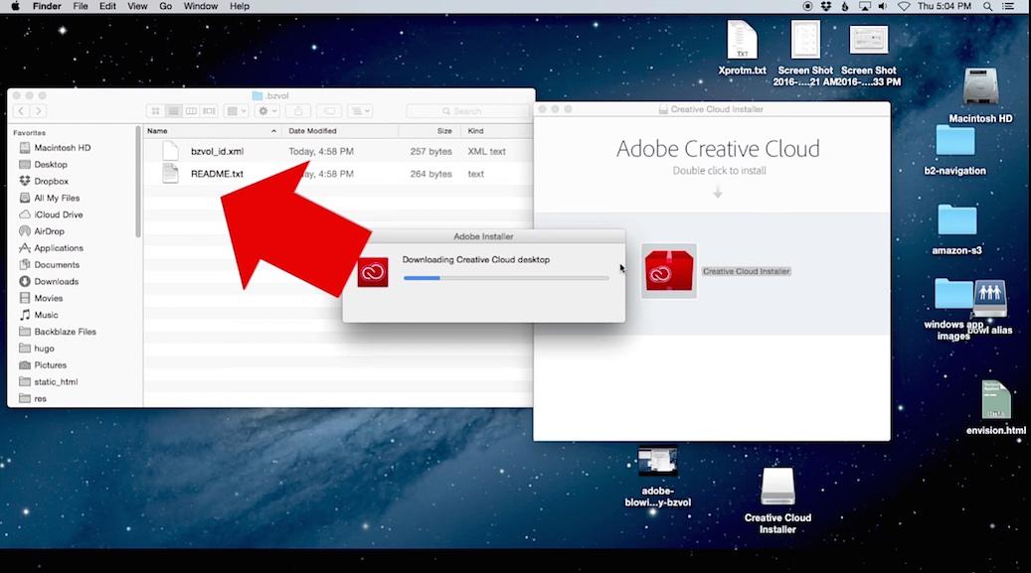Open the View menu

(137, 6)
